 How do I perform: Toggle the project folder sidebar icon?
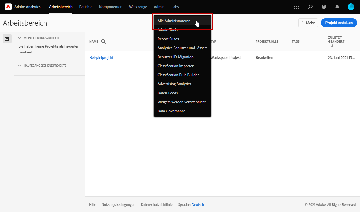coord(7,39)
